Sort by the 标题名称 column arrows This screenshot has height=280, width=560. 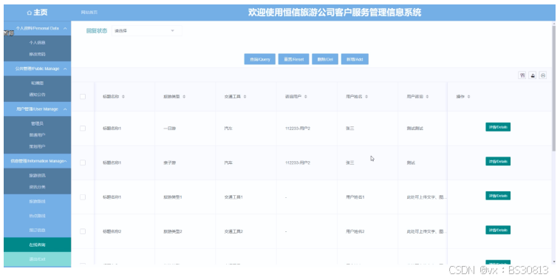[x=123, y=97]
